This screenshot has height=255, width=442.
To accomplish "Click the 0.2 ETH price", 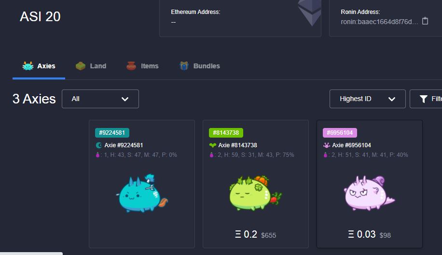I will pyautogui.click(x=250, y=234).
